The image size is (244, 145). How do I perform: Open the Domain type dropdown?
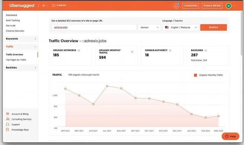(x=149, y=27)
